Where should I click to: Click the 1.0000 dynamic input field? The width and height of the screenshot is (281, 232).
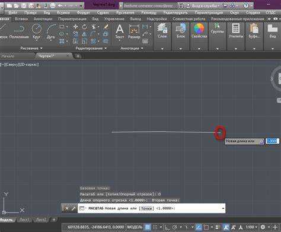coord(272,141)
